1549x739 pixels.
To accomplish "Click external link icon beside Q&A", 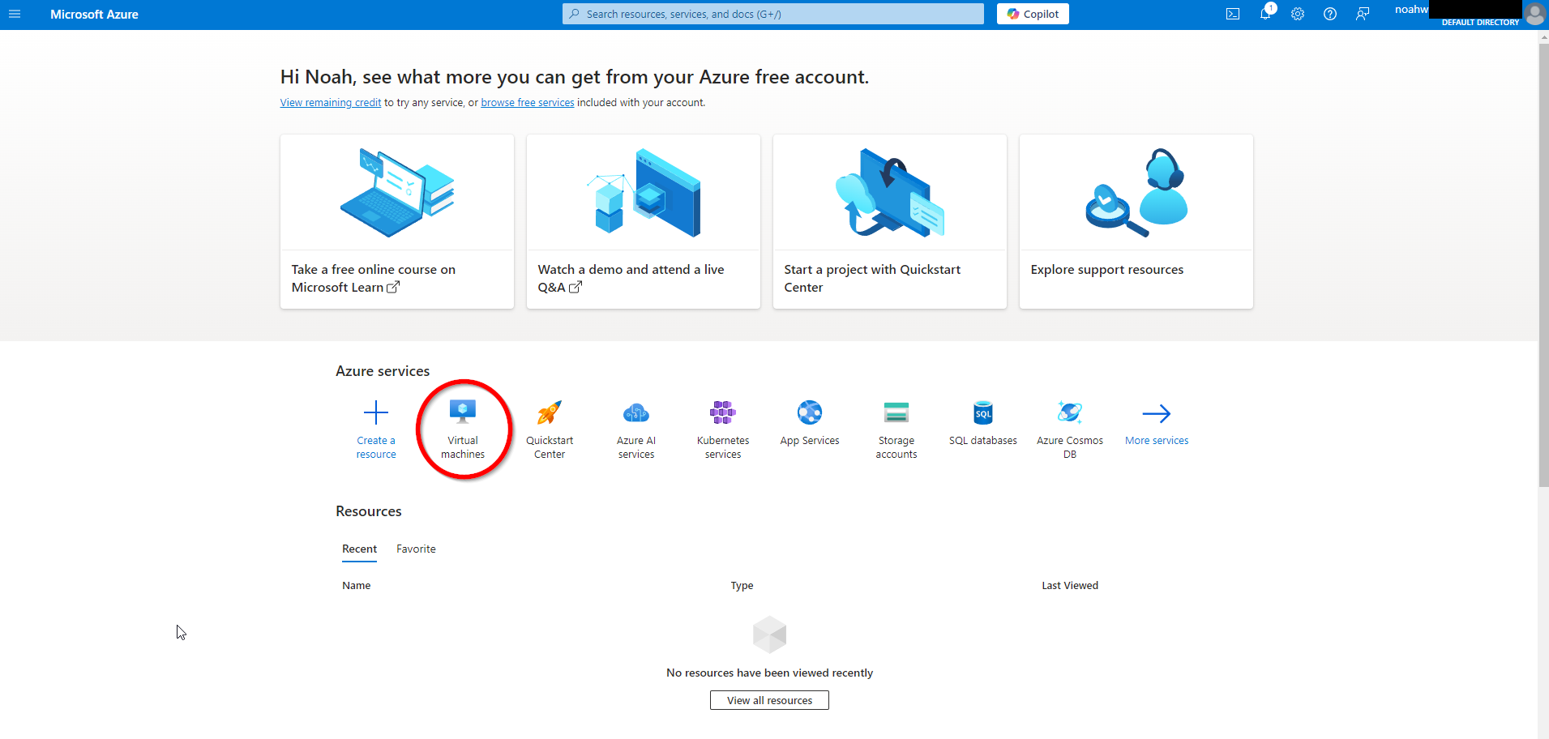I will coord(576,287).
